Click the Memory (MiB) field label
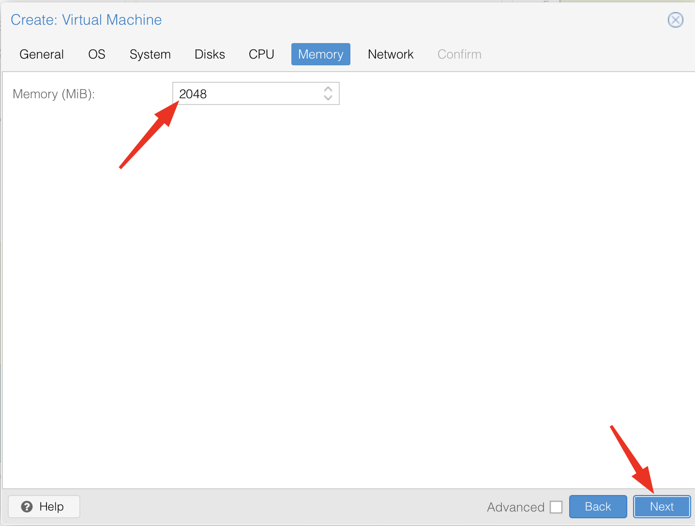This screenshot has height=526, width=695. [54, 94]
